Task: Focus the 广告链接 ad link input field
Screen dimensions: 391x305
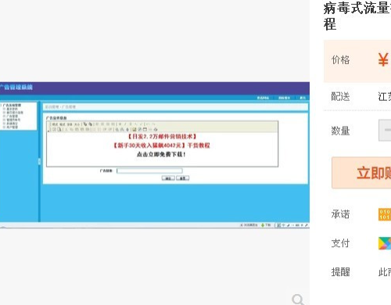Action: point(149,170)
